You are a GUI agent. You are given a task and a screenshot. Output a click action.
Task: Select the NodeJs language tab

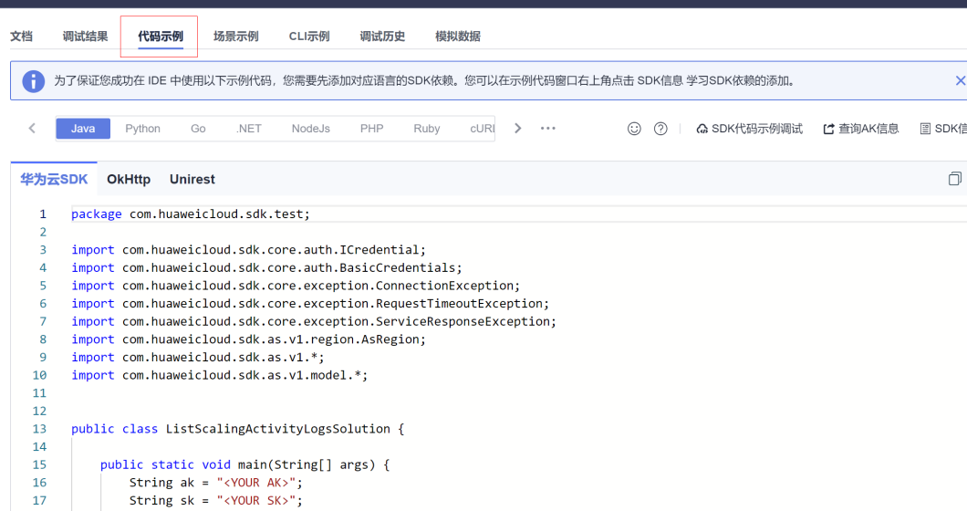pyautogui.click(x=311, y=129)
